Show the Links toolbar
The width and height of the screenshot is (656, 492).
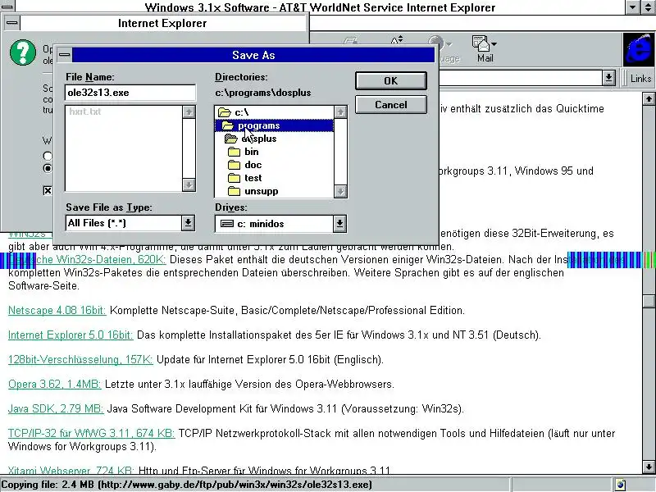640,78
